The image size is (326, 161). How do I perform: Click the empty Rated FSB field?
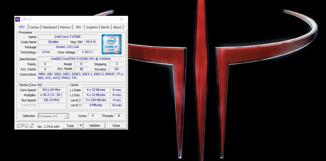(51, 105)
